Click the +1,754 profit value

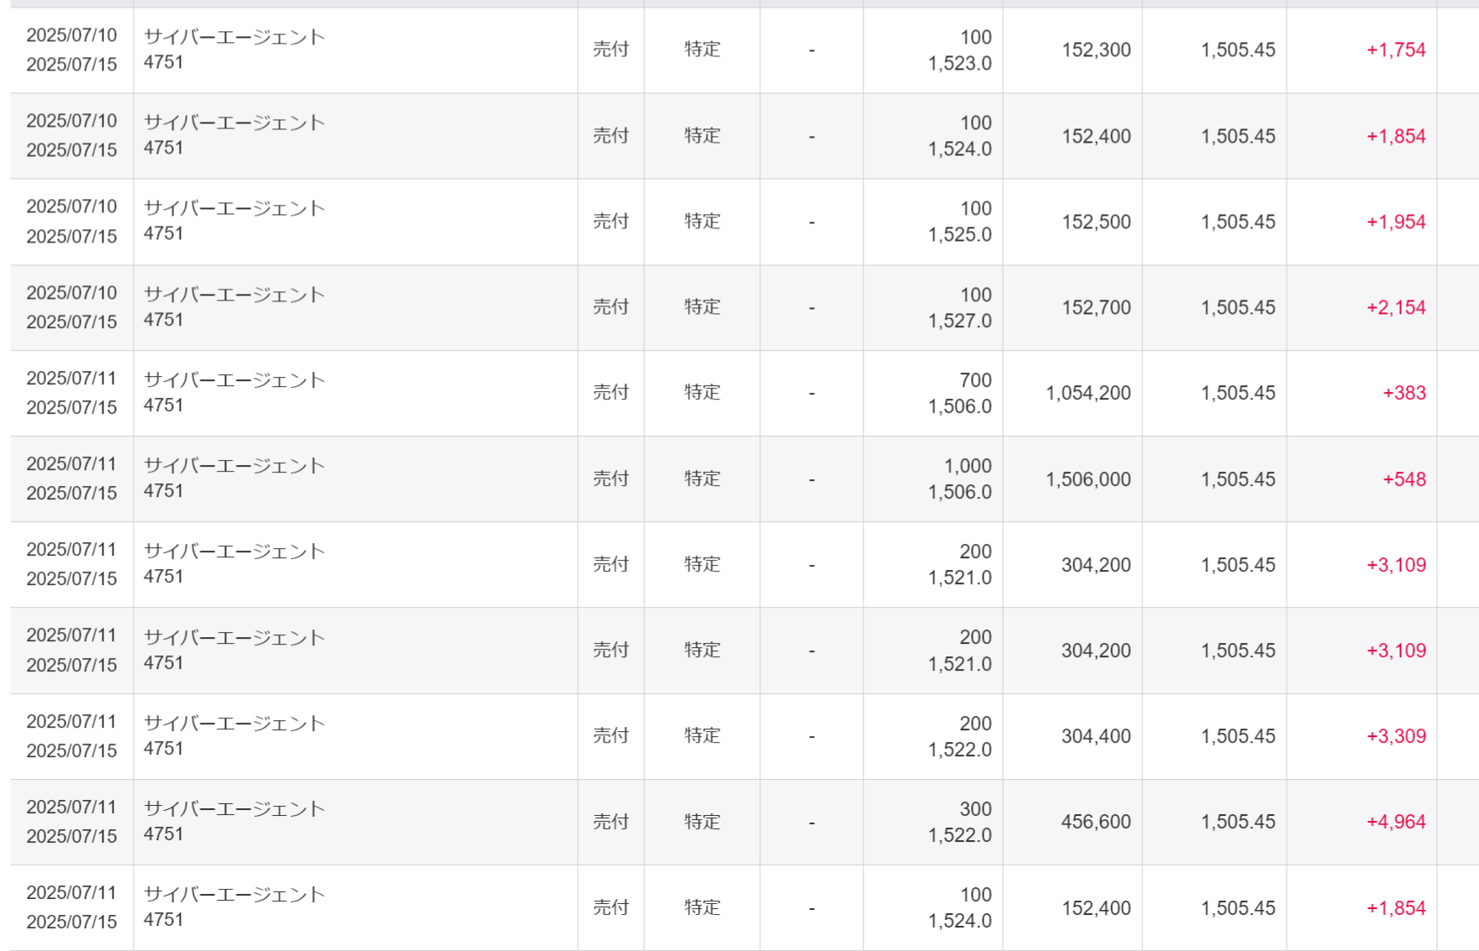[1396, 50]
